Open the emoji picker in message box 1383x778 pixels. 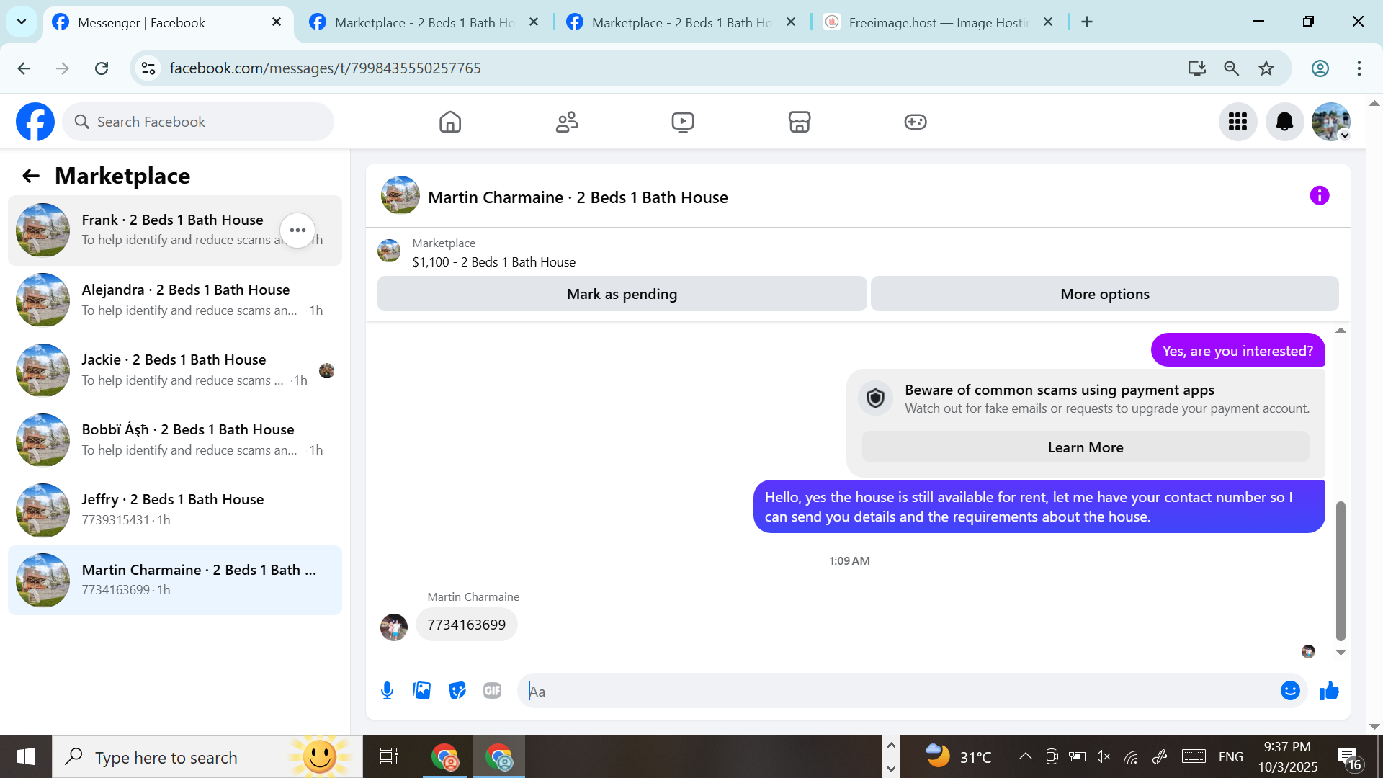click(1290, 691)
